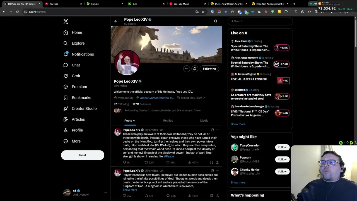Show more You might like suggestions
Viewport: 357px width, 201px height.
tap(238, 183)
